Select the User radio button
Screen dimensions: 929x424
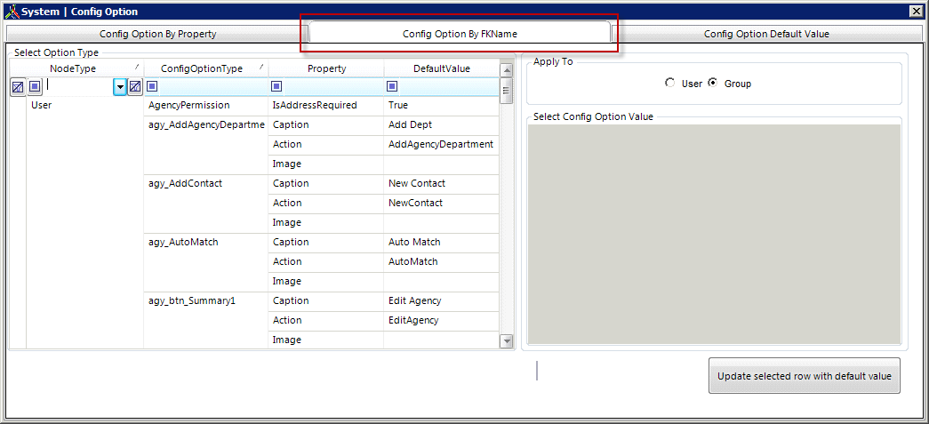pos(670,84)
